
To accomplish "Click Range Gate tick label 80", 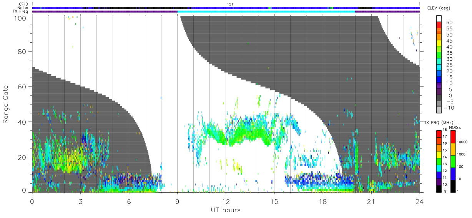I will [22, 52].
